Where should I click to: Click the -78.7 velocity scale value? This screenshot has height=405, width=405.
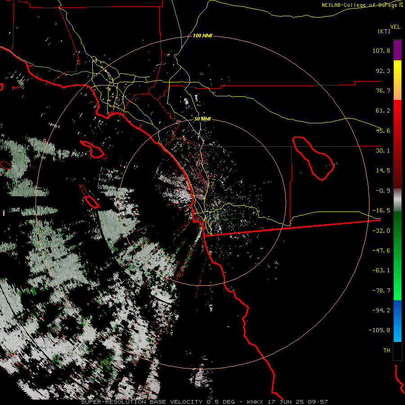381,291
